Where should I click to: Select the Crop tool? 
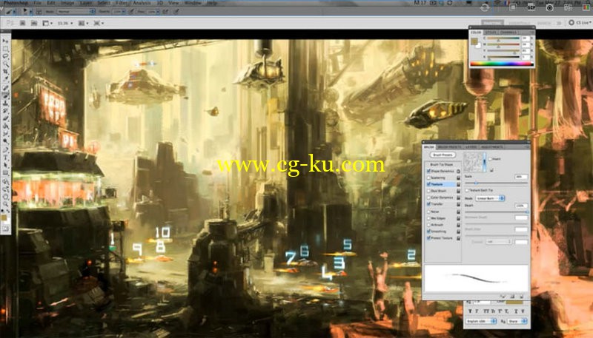coord(6,71)
